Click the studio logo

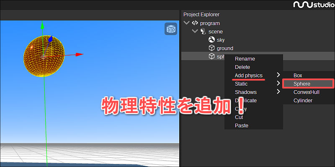(x=314, y=5)
